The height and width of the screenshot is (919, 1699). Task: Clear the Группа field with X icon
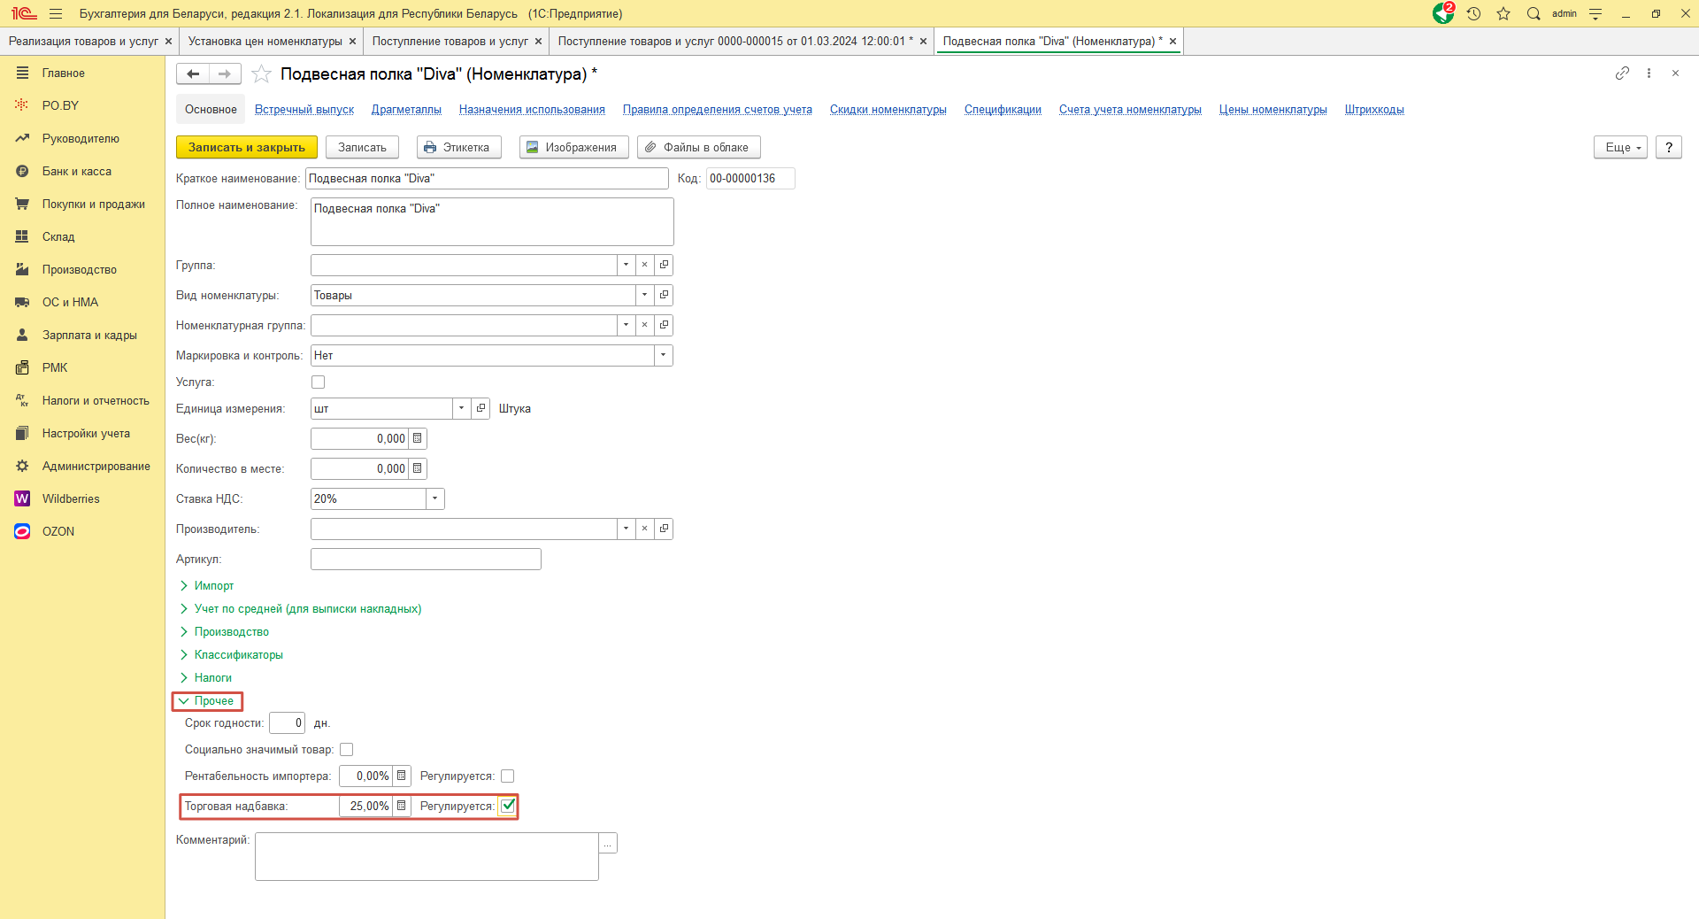pyautogui.click(x=645, y=265)
